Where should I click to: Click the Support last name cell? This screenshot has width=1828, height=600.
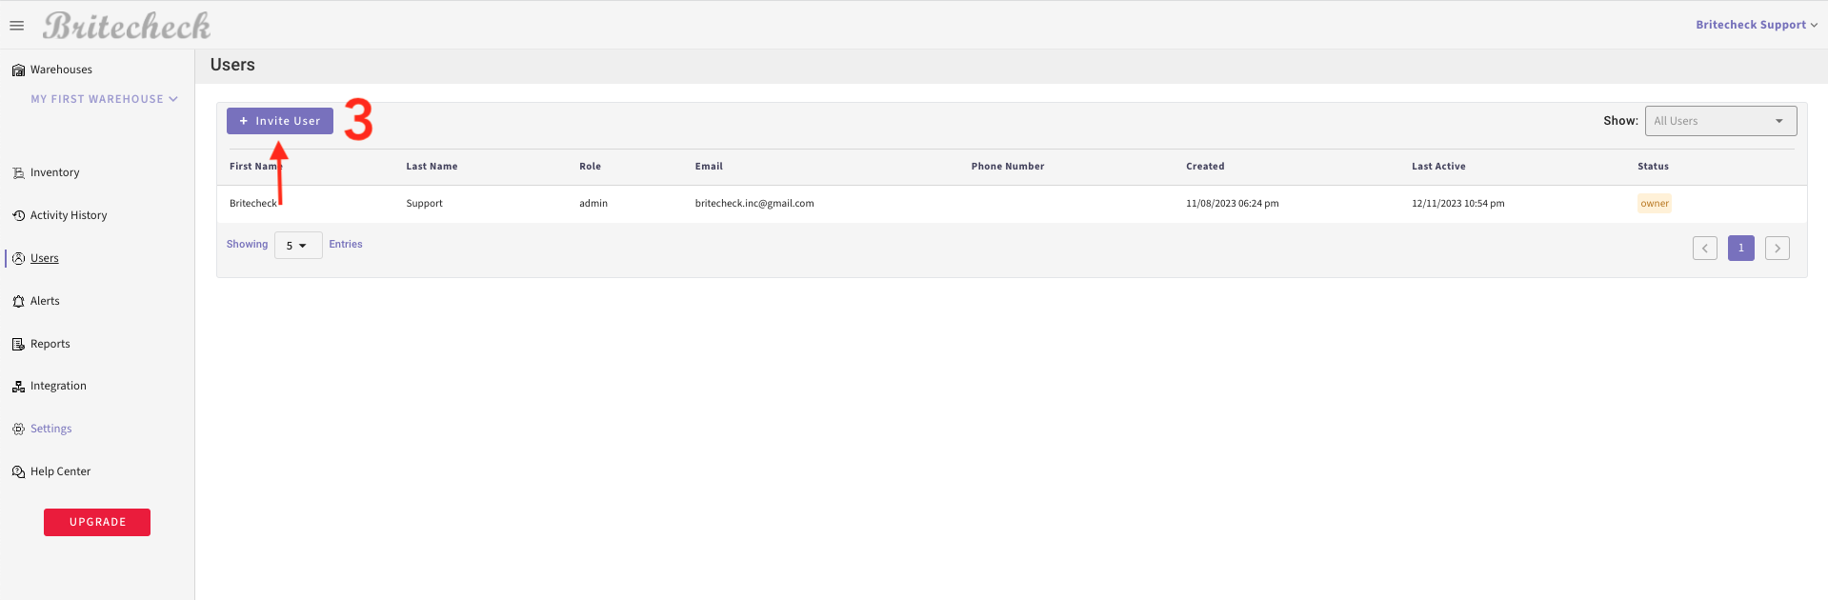424,203
